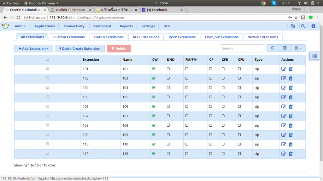323x181 pixels.
Task: Enable DND for extension 104
Action: 168,88
